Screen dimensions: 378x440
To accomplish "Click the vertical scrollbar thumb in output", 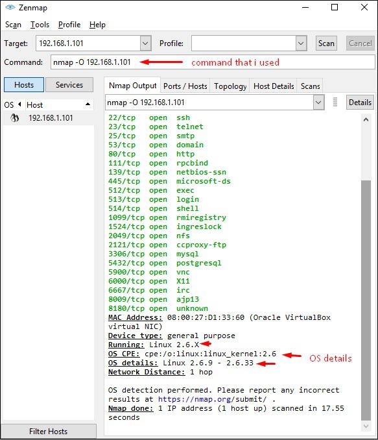I will [x=366, y=300].
